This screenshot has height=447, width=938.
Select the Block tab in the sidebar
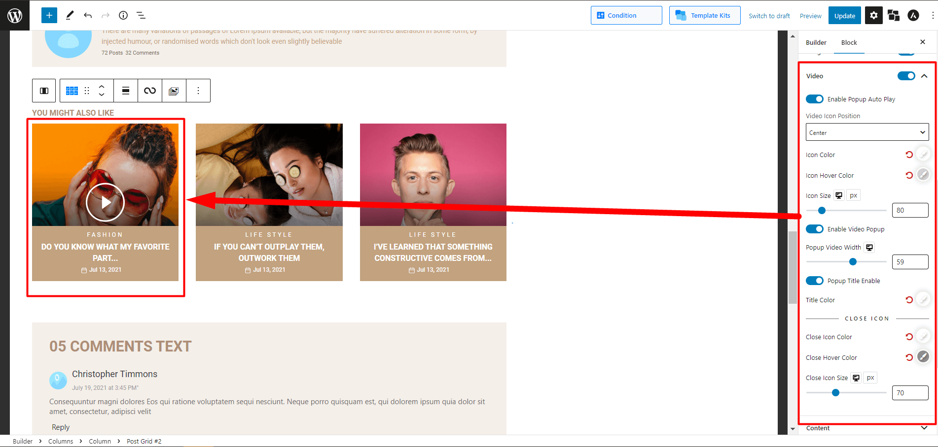coord(849,42)
